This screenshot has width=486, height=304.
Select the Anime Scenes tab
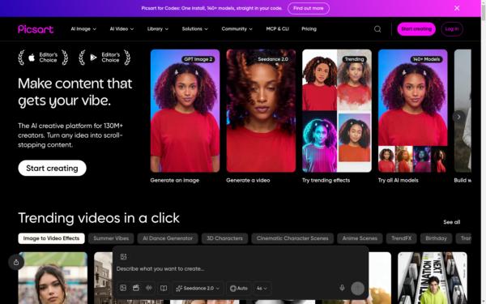(x=360, y=238)
